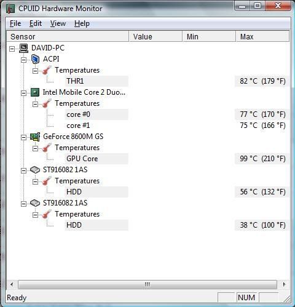Click the thermometer icon under GeForce 8600M GS
295x307 pixels.
[x=47, y=148]
